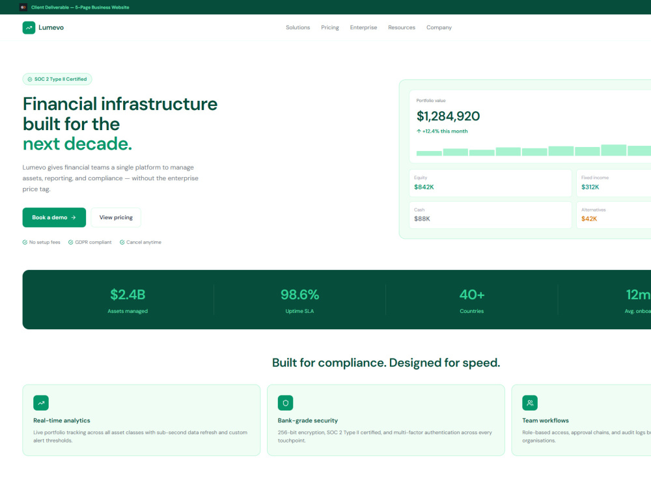Click the GDPR compliant label
This screenshot has width=651, height=488.
point(93,242)
